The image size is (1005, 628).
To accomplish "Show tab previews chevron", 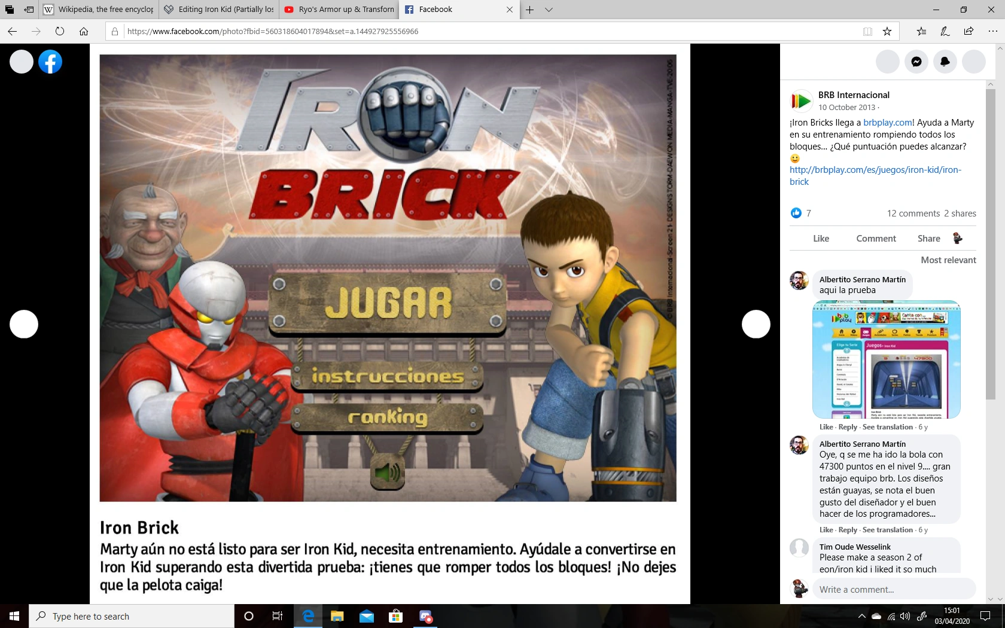I will click(x=549, y=10).
